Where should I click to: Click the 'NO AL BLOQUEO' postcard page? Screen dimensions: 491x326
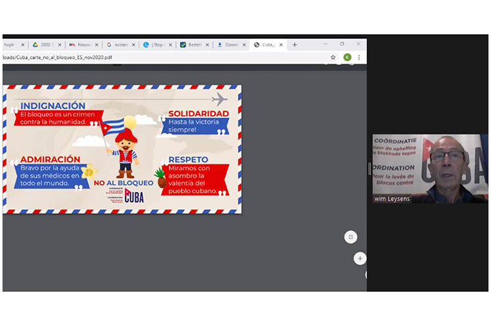(x=122, y=149)
